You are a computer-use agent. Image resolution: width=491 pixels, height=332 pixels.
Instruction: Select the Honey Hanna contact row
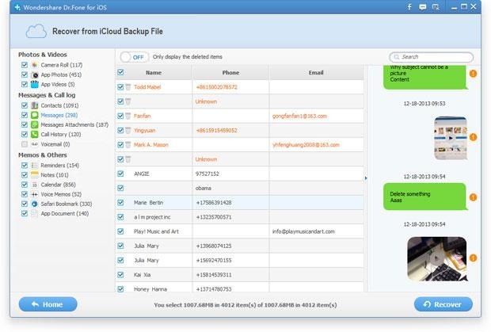click(x=239, y=288)
